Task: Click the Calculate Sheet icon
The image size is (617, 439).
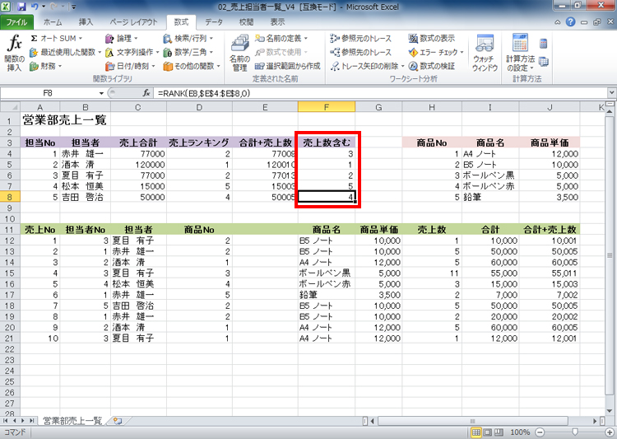Action: pos(544,62)
